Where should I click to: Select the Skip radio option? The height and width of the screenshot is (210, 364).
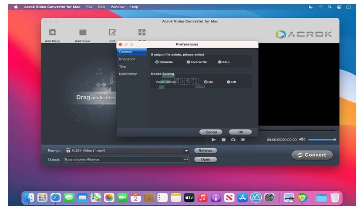click(219, 62)
